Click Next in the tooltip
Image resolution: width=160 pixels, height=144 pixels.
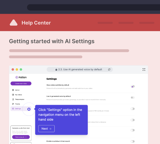(46, 128)
